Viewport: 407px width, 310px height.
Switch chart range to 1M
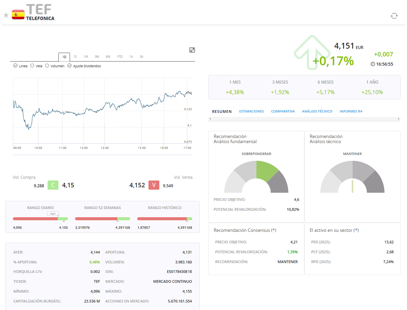click(x=86, y=57)
